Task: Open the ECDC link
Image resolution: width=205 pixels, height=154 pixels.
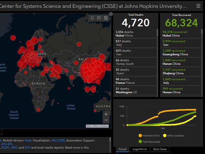Action: coord(5,148)
